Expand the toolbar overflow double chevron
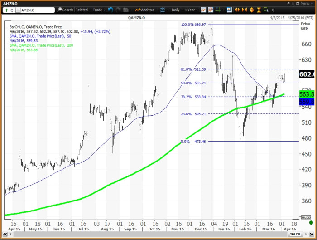Image resolution: width=317 pixels, height=240 pixels. (273, 10)
